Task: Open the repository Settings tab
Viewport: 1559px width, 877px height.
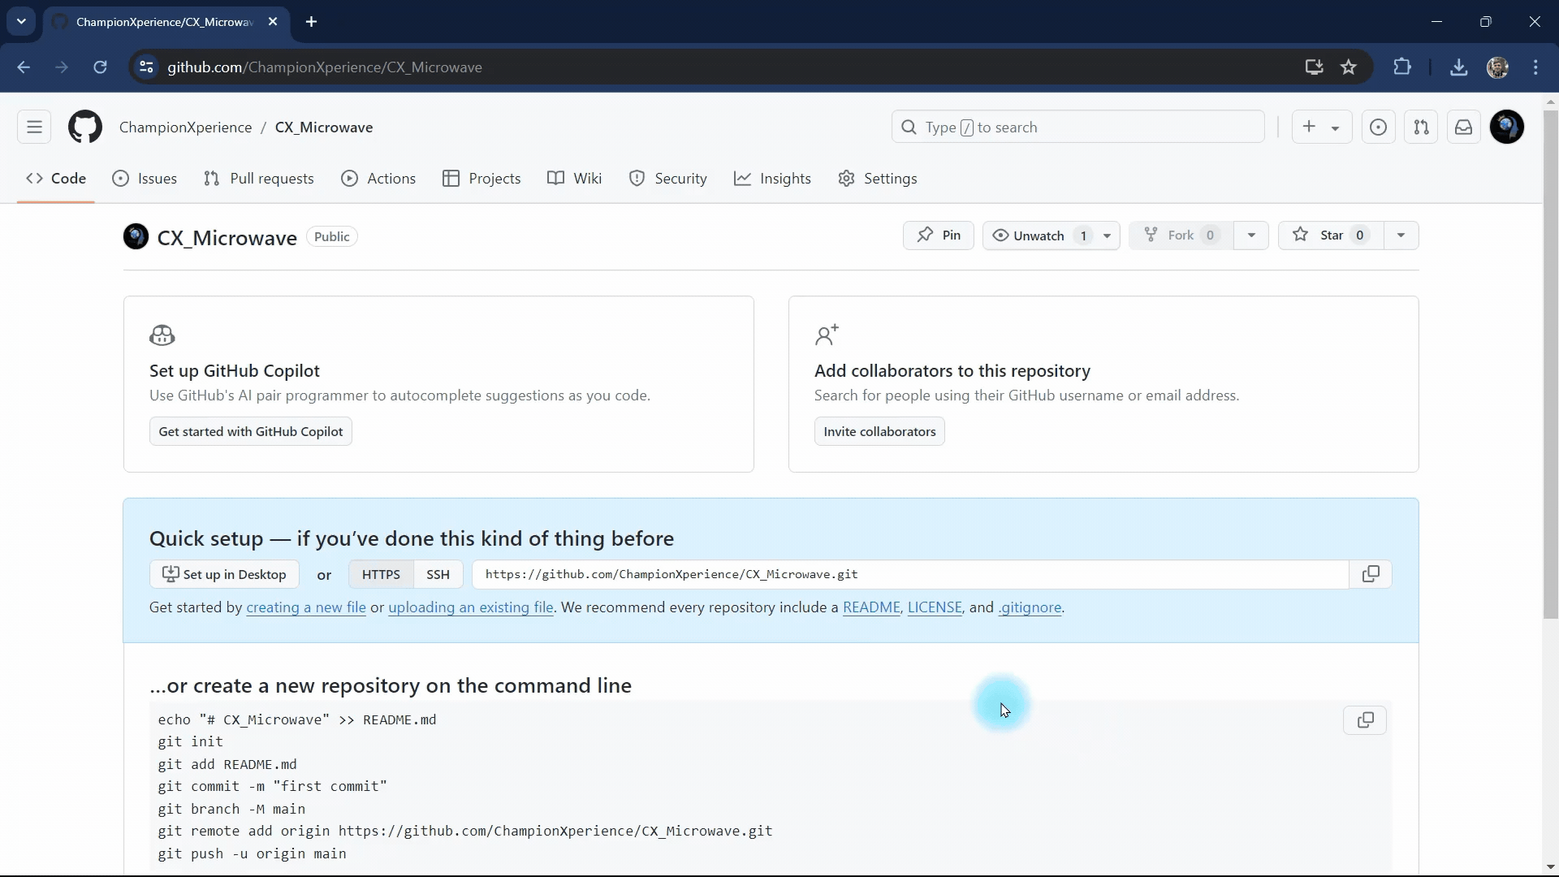Action: click(878, 179)
